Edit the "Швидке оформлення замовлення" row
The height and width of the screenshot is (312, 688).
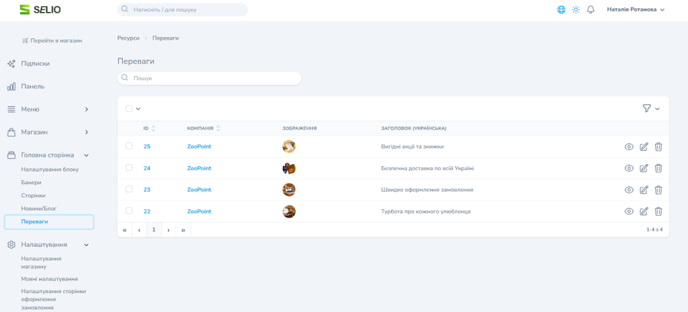click(x=644, y=190)
